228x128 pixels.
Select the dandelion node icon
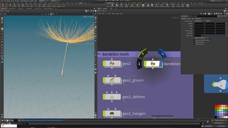coord(153,64)
